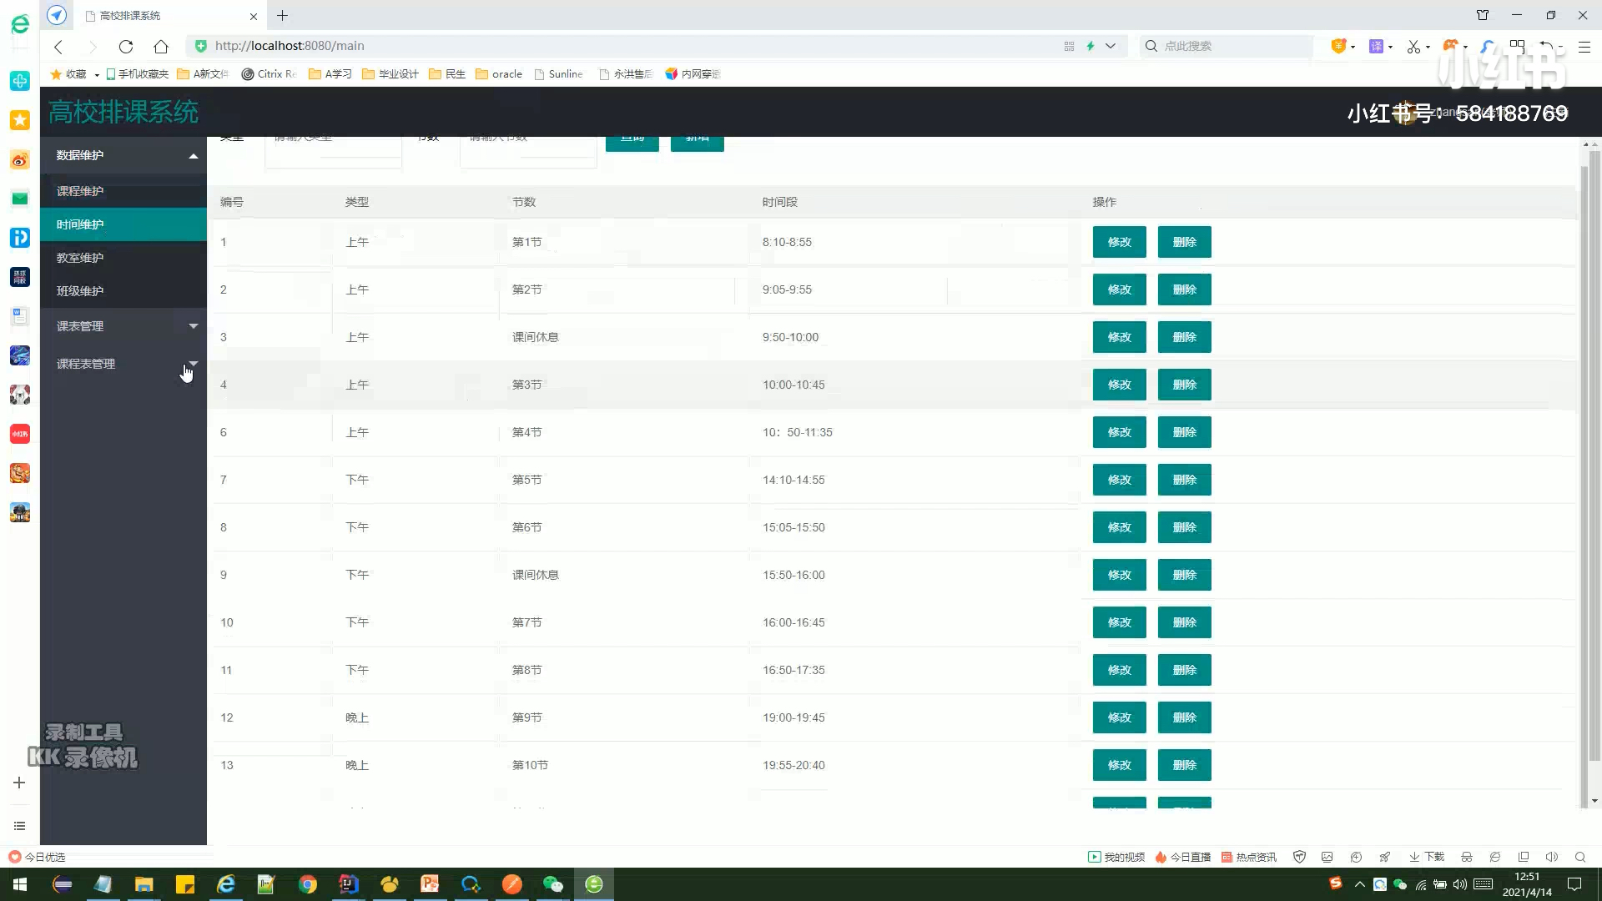Open the green mail sidebar icon
This screenshot has width=1602, height=901.
pos(20,199)
